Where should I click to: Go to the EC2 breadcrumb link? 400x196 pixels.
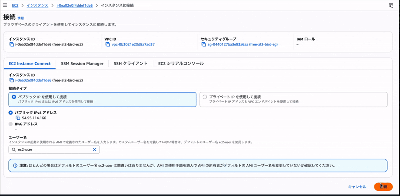pos(15,5)
